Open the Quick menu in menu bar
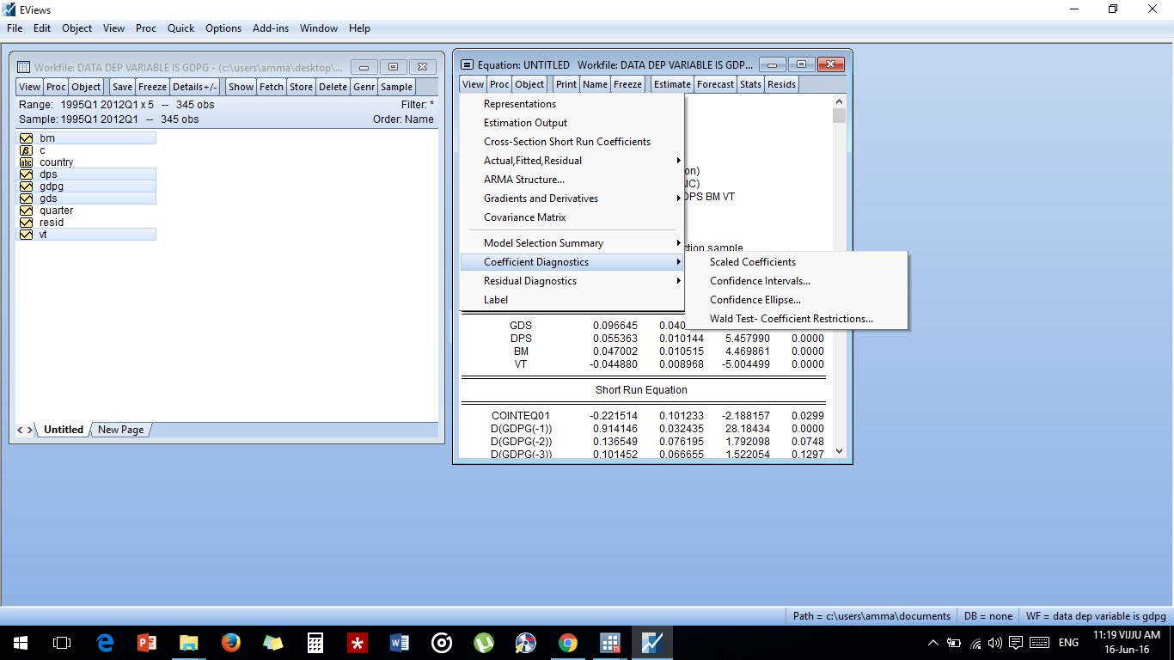1174x660 pixels. (180, 28)
